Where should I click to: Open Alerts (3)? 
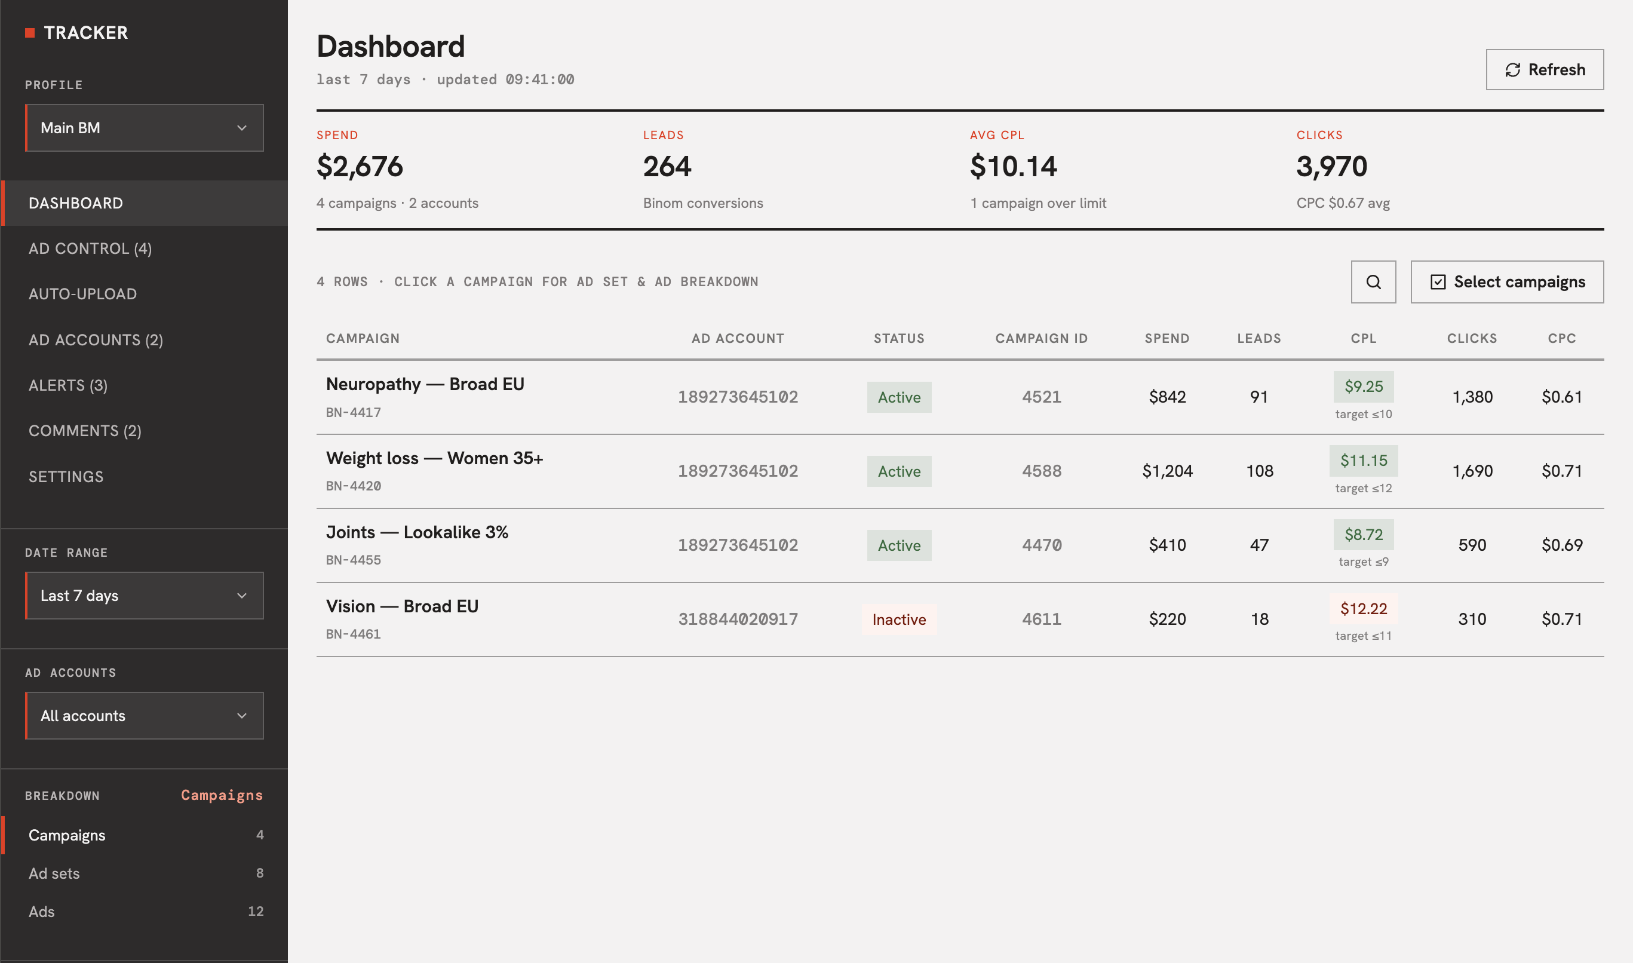pyautogui.click(x=144, y=385)
